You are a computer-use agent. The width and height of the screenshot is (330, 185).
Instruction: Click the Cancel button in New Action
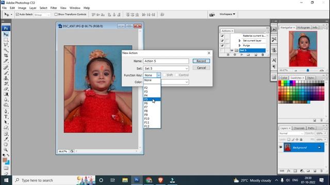(x=201, y=68)
